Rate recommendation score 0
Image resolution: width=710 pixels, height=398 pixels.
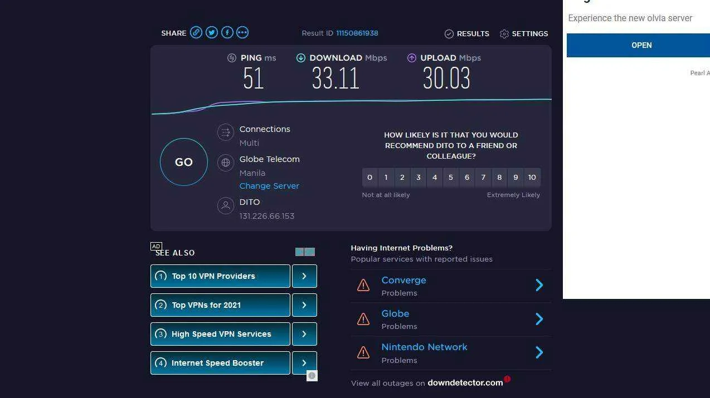pyautogui.click(x=369, y=178)
